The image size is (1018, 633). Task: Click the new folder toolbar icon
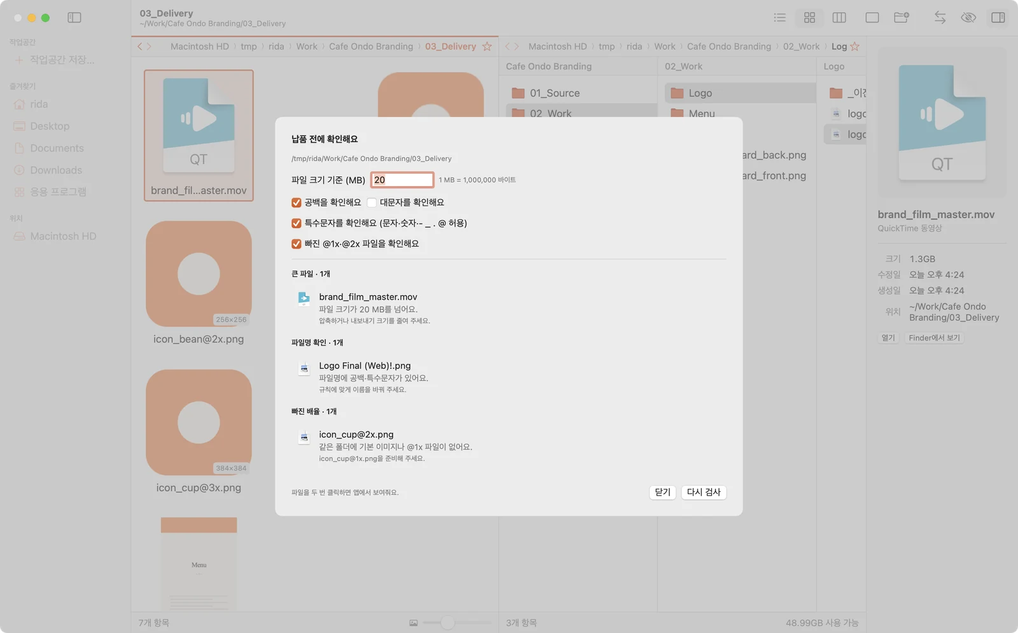coord(902,18)
